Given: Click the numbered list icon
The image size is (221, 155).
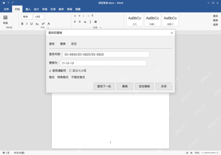Looking at the screenshot, I should [79, 16].
